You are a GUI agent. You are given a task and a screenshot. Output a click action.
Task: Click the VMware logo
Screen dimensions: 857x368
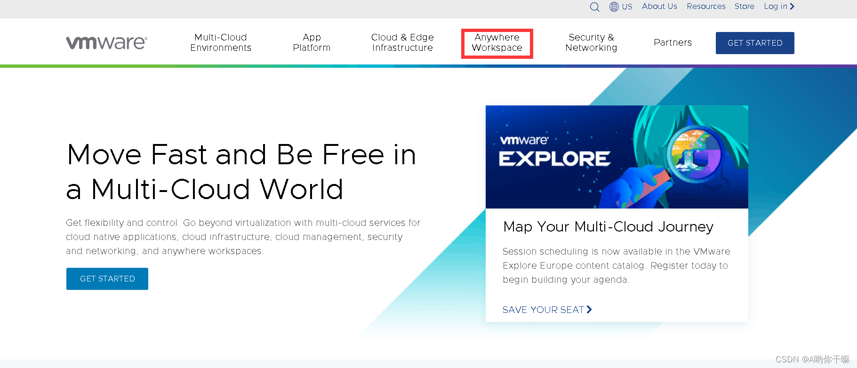point(106,43)
